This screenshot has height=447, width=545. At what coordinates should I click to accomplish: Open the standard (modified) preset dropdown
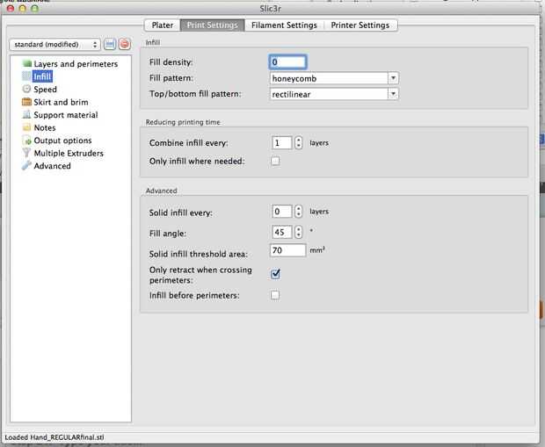pyautogui.click(x=54, y=45)
